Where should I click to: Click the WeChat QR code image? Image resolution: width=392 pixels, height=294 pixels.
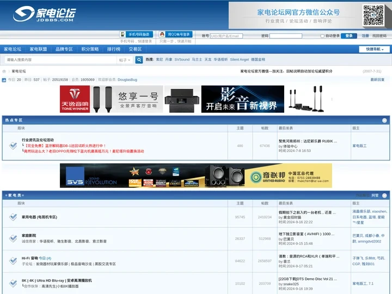(373, 15)
